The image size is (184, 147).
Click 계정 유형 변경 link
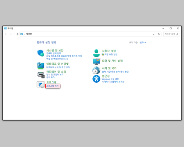[x=111, y=54]
